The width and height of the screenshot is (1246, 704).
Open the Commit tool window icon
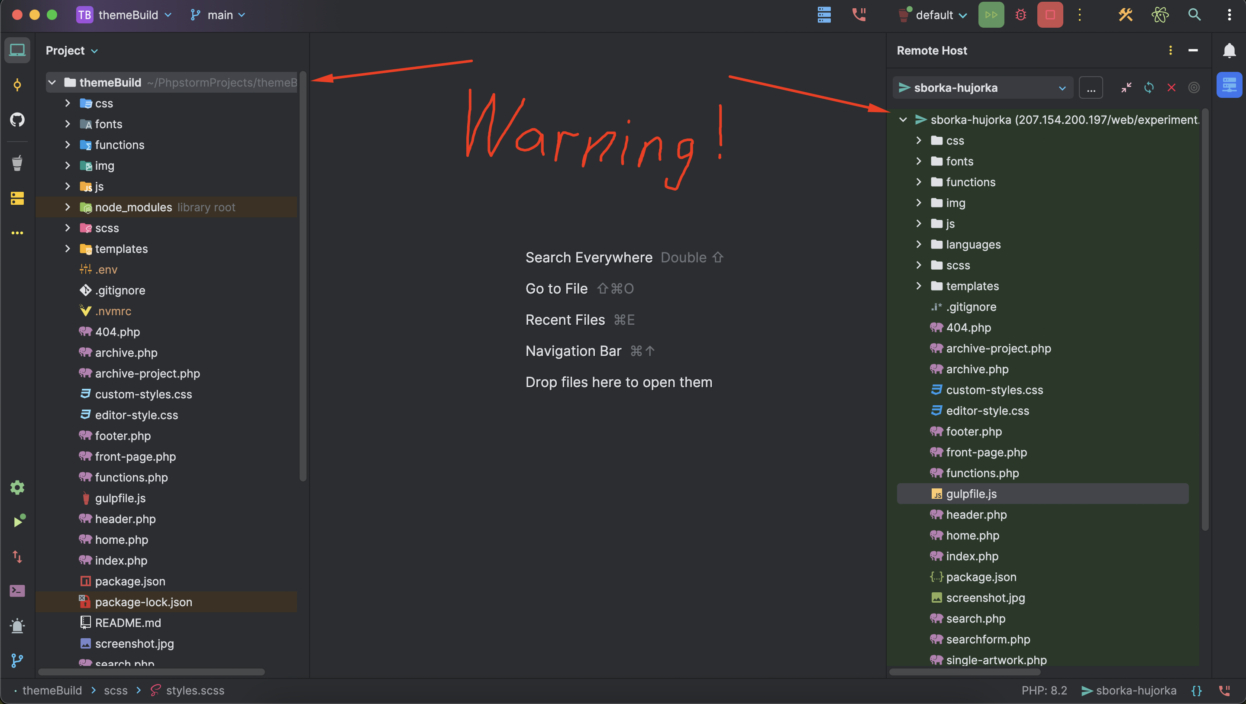coord(17,85)
